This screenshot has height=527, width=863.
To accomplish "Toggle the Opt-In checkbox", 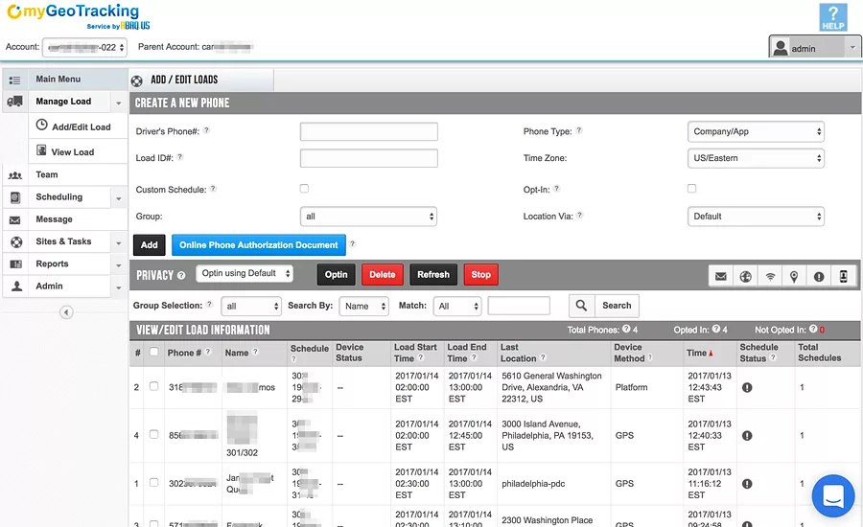I will click(691, 189).
